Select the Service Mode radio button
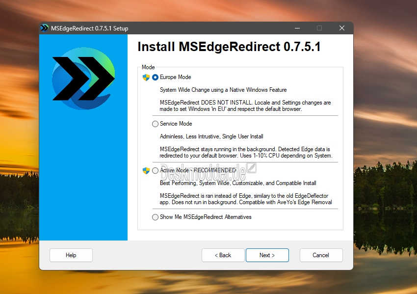 (155, 124)
